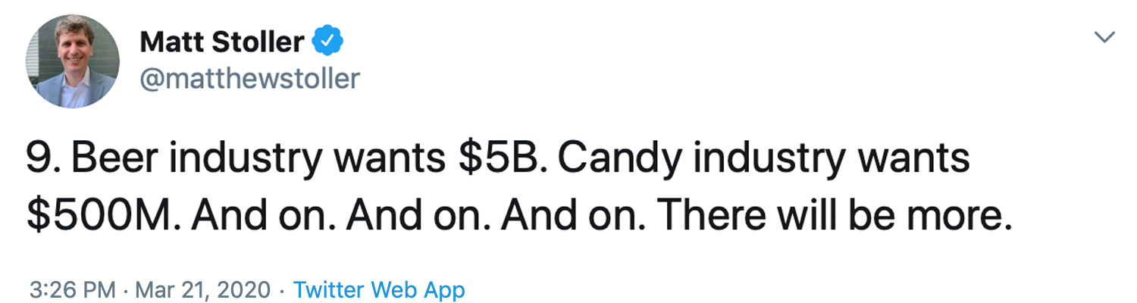Click the words "Candy industry" in tweet
This screenshot has height=303, width=1137.
click(x=705, y=160)
